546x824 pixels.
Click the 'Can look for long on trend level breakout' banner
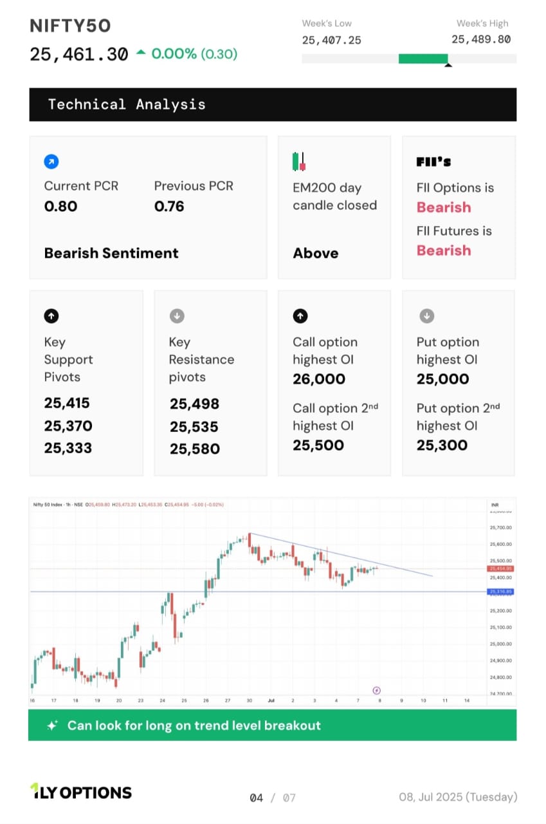(273, 726)
